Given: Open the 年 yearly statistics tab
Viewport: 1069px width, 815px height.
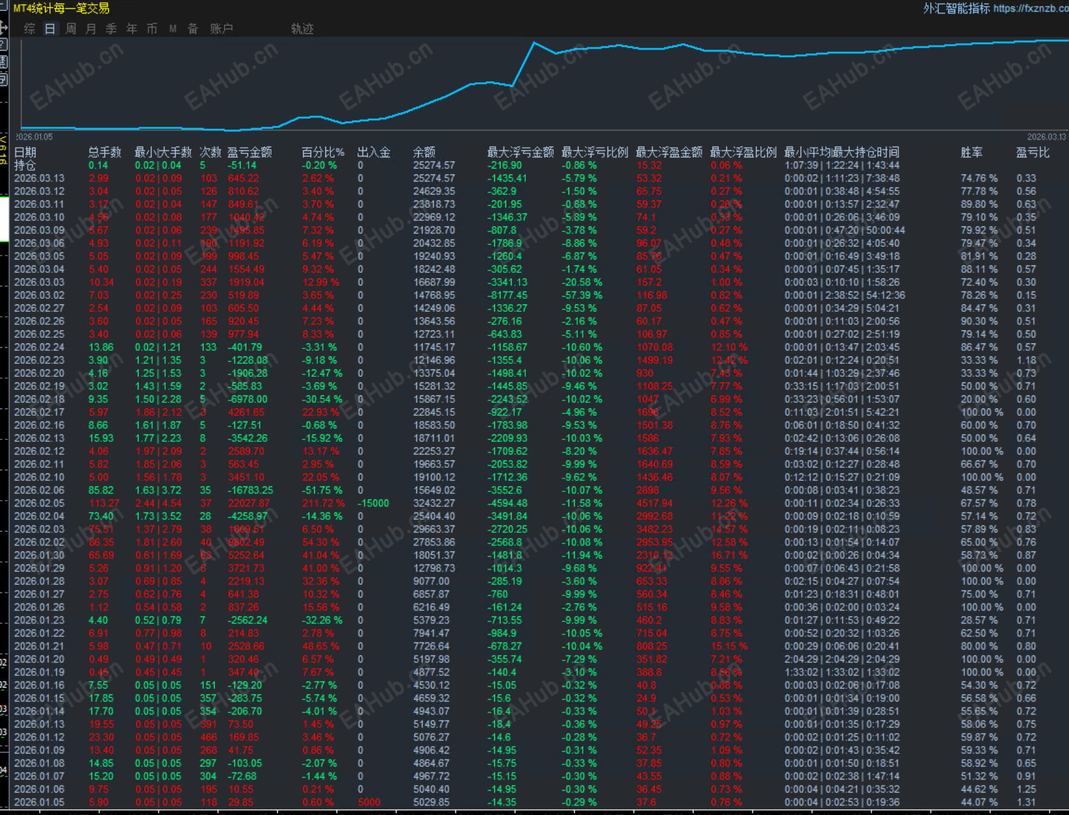Looking at the screenshot, I should (132, 28).
